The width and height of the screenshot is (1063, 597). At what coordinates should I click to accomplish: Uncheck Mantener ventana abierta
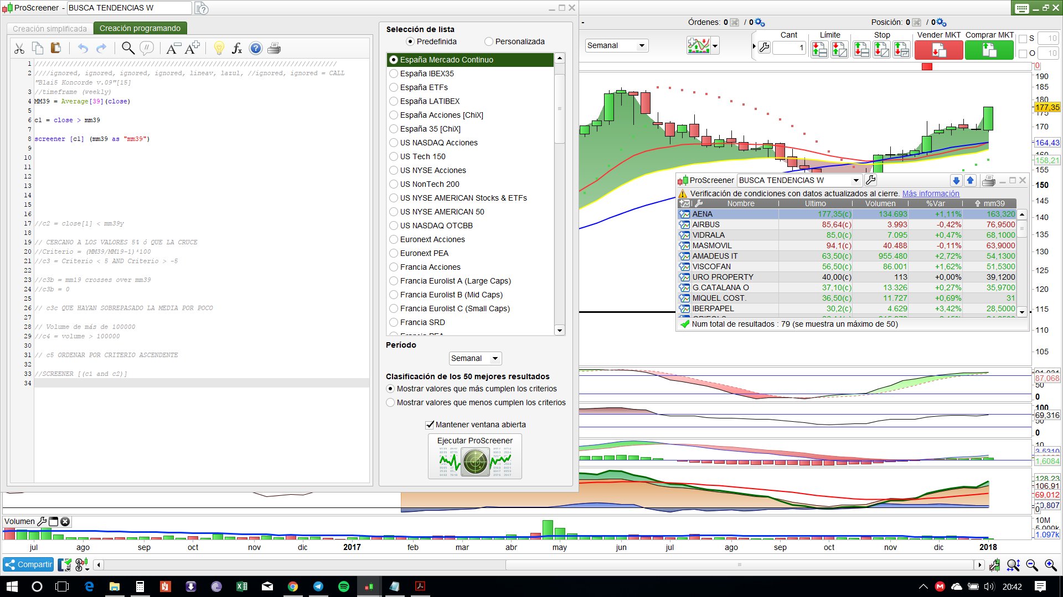(x=429, y=425)
